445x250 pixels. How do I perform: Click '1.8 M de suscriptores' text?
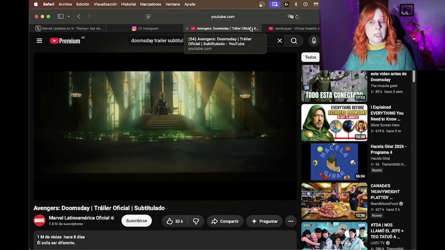(x=66, y=224)
